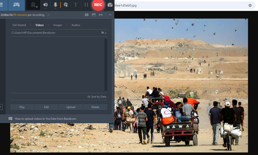This screenshot has height=155, width=258.
Task: Open the Bandicam output folder icon
Action: point(103,33)
